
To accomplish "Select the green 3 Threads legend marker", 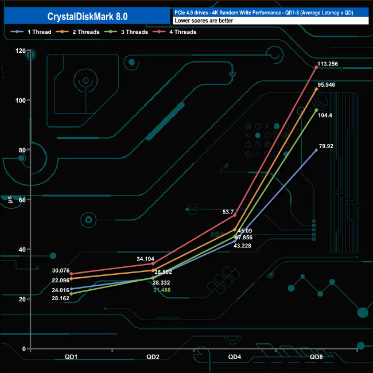I will tap(111, 32).
